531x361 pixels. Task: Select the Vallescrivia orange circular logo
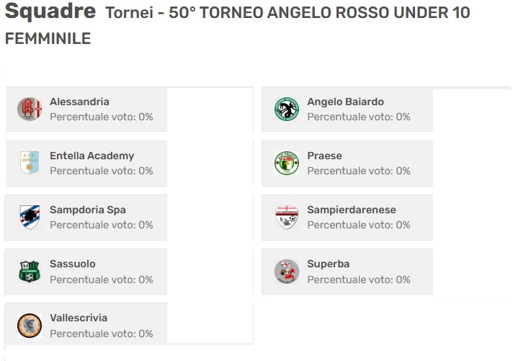click(x=30, y=326)
